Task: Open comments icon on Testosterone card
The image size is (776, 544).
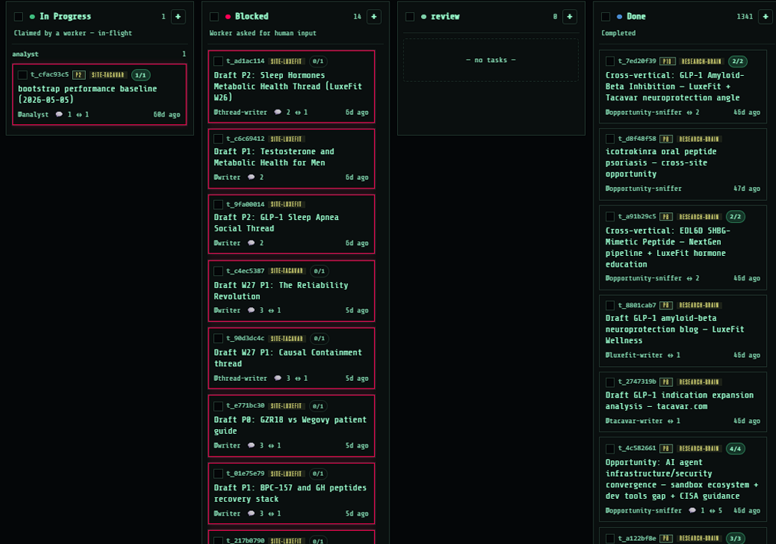Action: point(251,177)
